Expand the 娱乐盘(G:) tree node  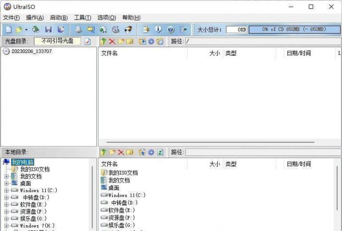tap(6, 218)
